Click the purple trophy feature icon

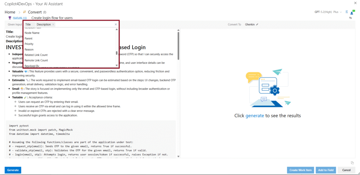click(9, 18)
